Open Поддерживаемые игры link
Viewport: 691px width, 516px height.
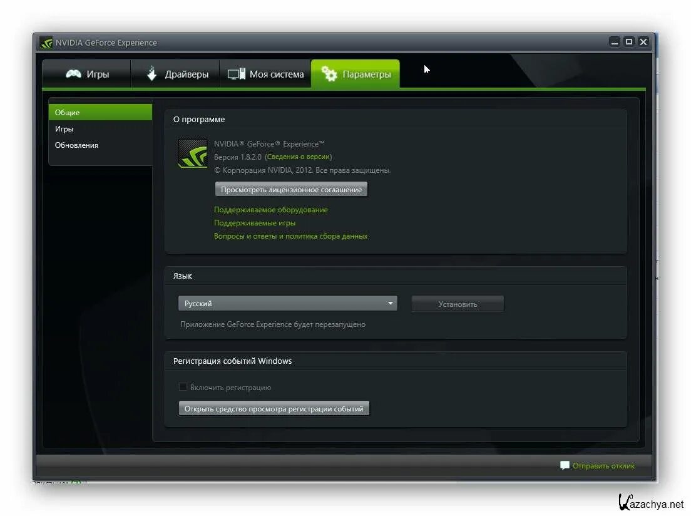(254, 223)
